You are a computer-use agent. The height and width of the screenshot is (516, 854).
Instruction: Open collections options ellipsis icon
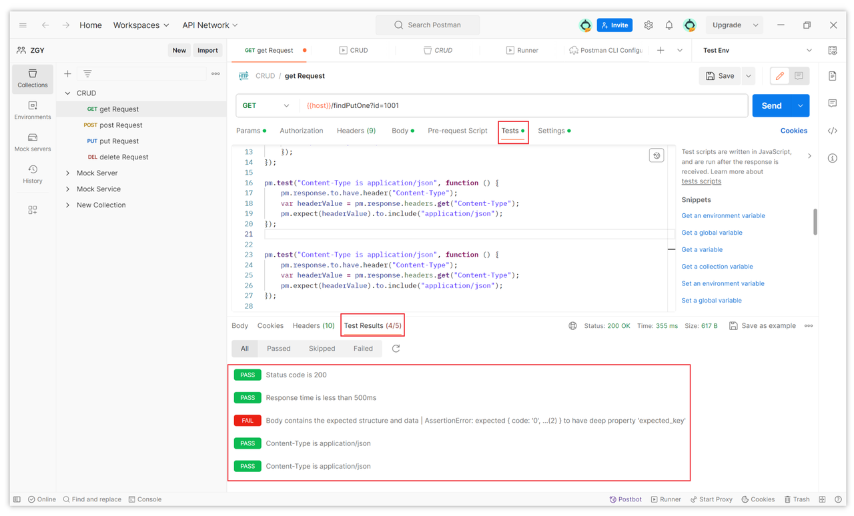(216, 74)
